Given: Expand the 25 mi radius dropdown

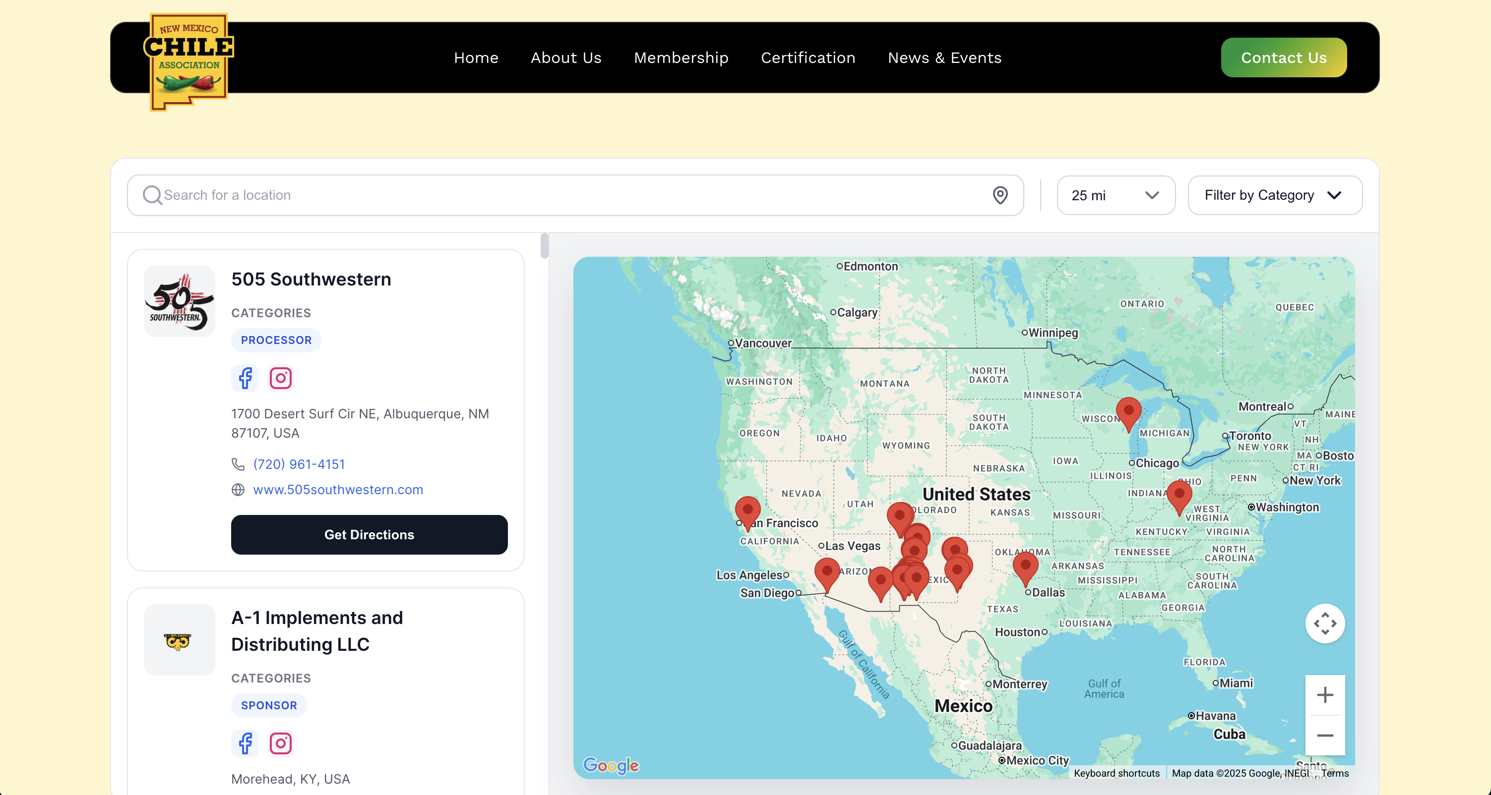Looking at the screenshot, I should 1116,195.
